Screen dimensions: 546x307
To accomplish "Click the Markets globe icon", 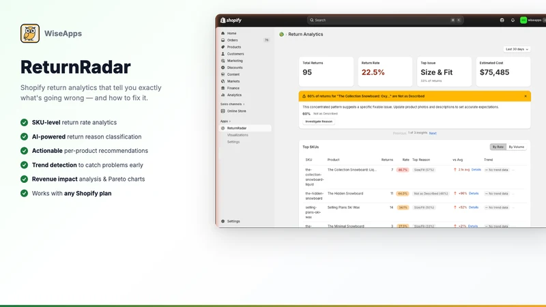I will 223,81.
